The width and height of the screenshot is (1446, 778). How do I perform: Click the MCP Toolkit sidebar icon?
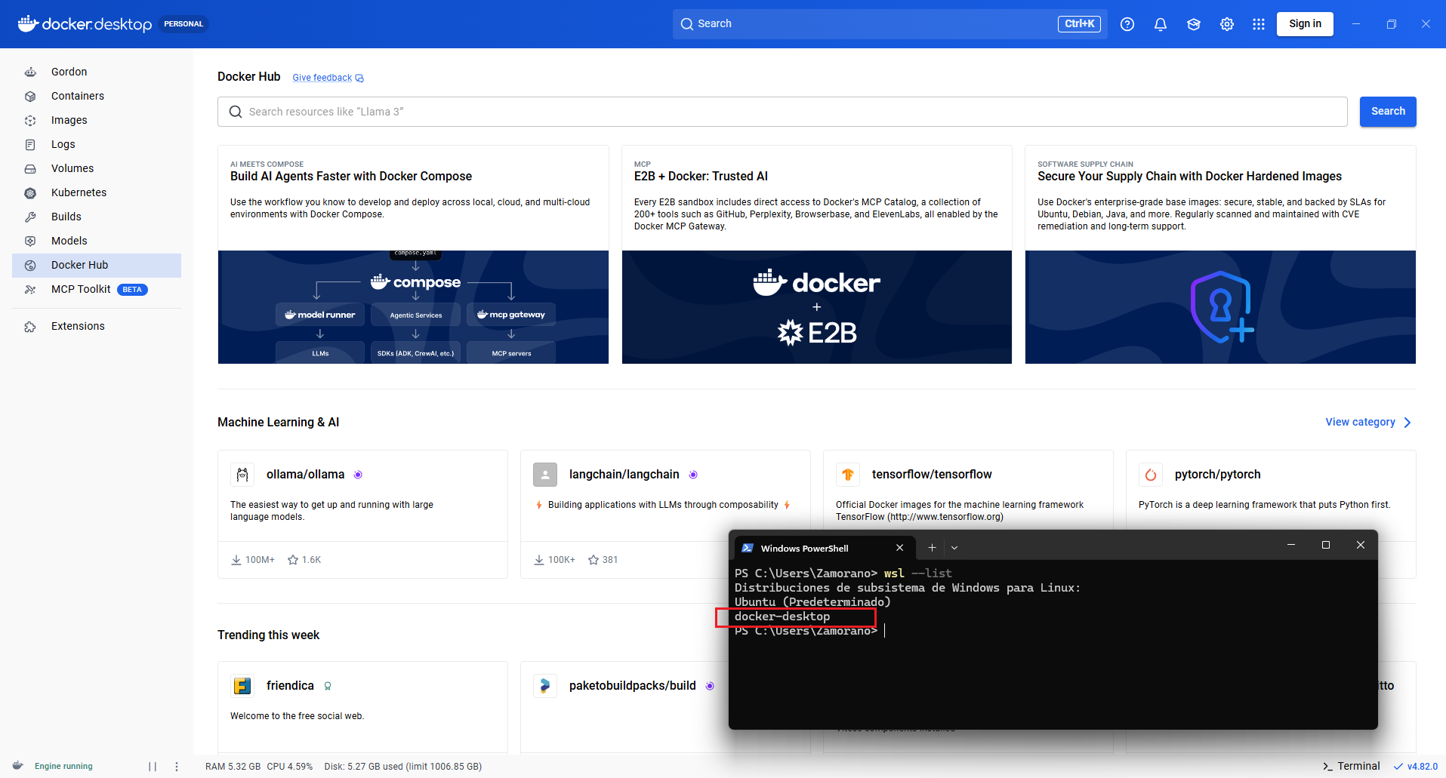[x=30, y=289]
